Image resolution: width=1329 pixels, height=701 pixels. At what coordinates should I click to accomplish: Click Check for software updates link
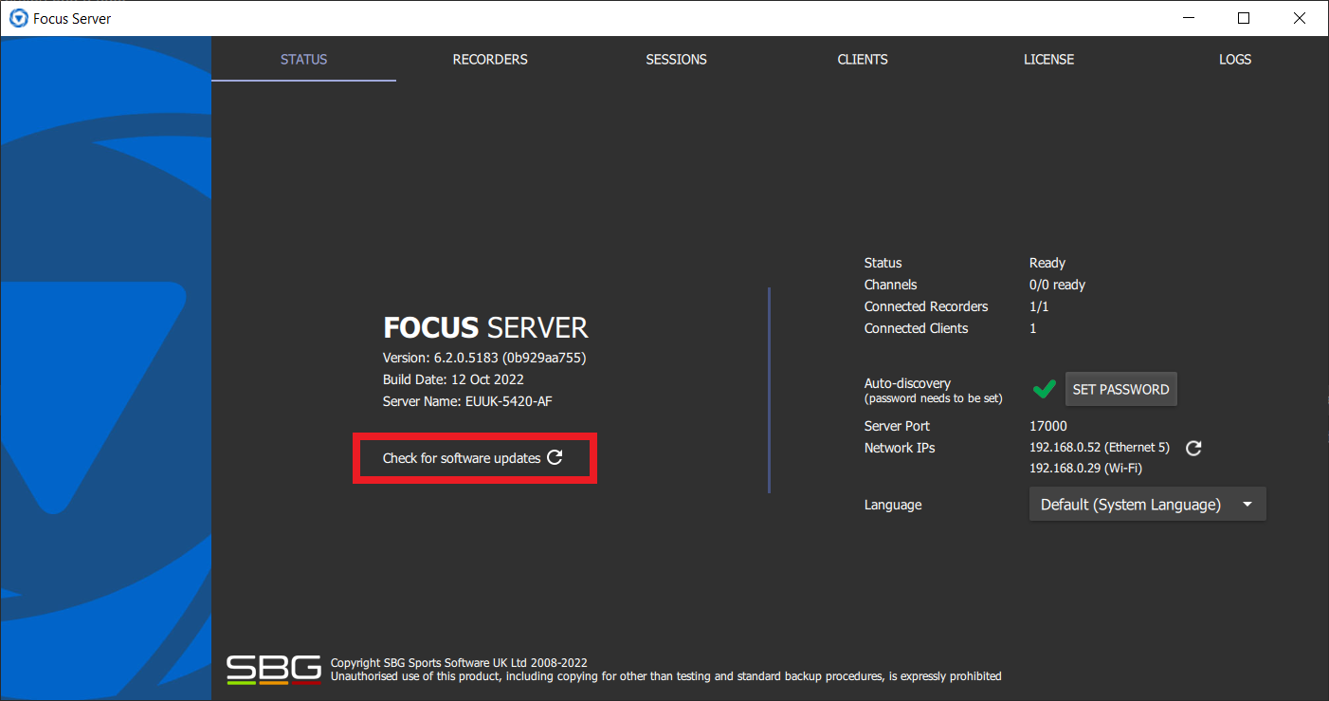coord(462,458)
